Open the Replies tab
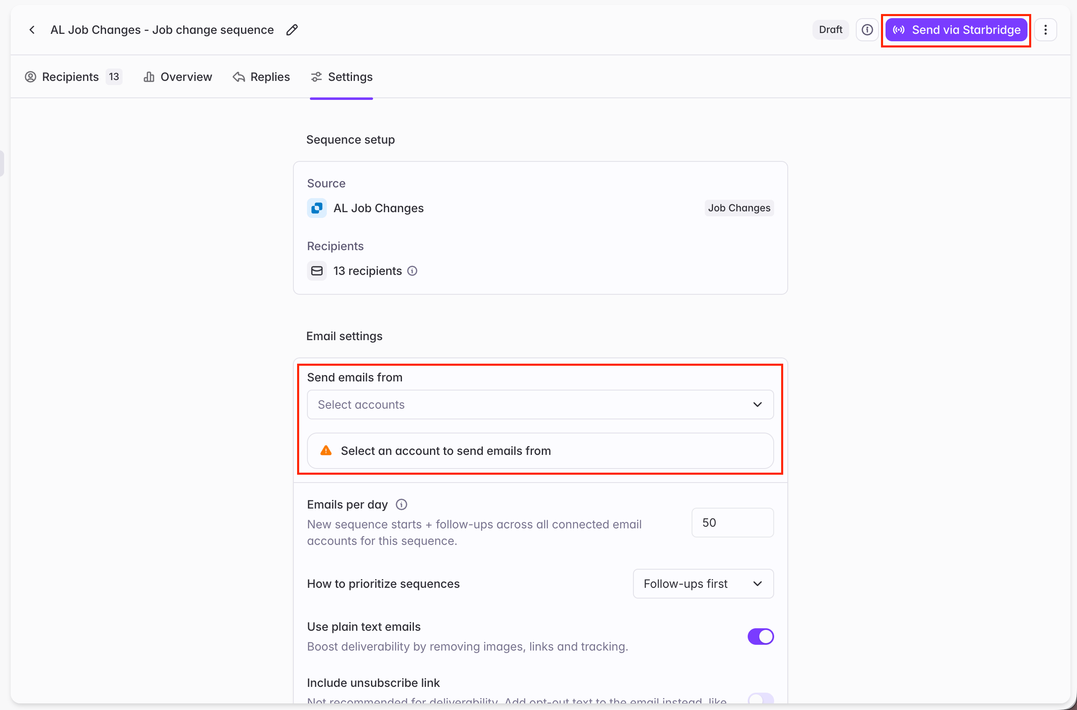This screenshot has height=710, width=1077. click(x=261, y=77)
